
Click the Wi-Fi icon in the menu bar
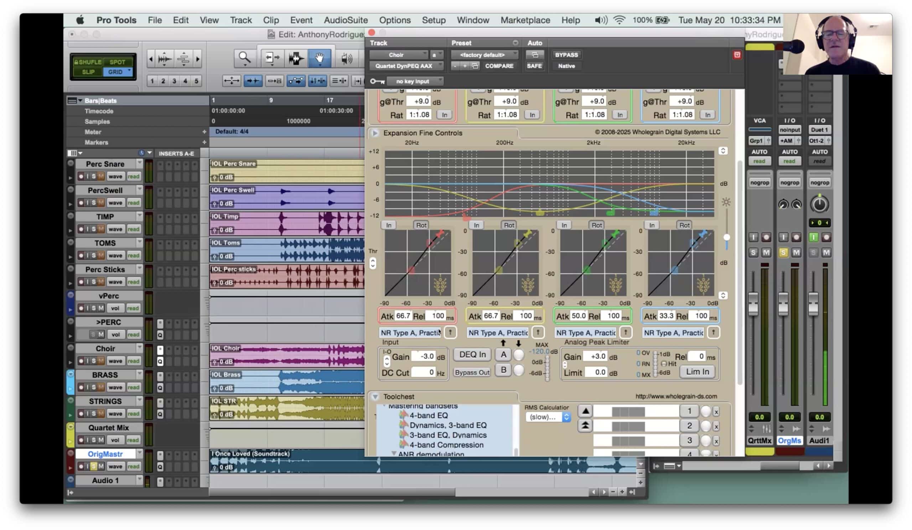coord(619,20)
